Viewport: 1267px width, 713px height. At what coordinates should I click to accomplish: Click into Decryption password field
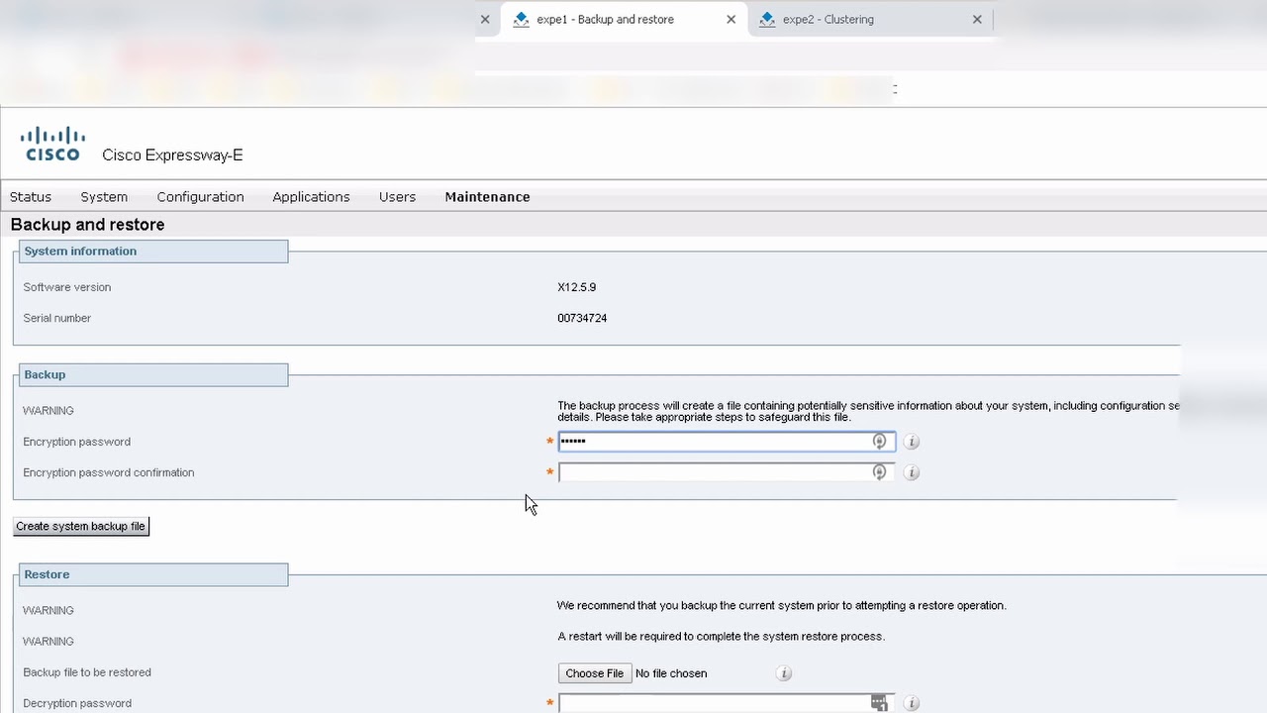coord(727,703)
